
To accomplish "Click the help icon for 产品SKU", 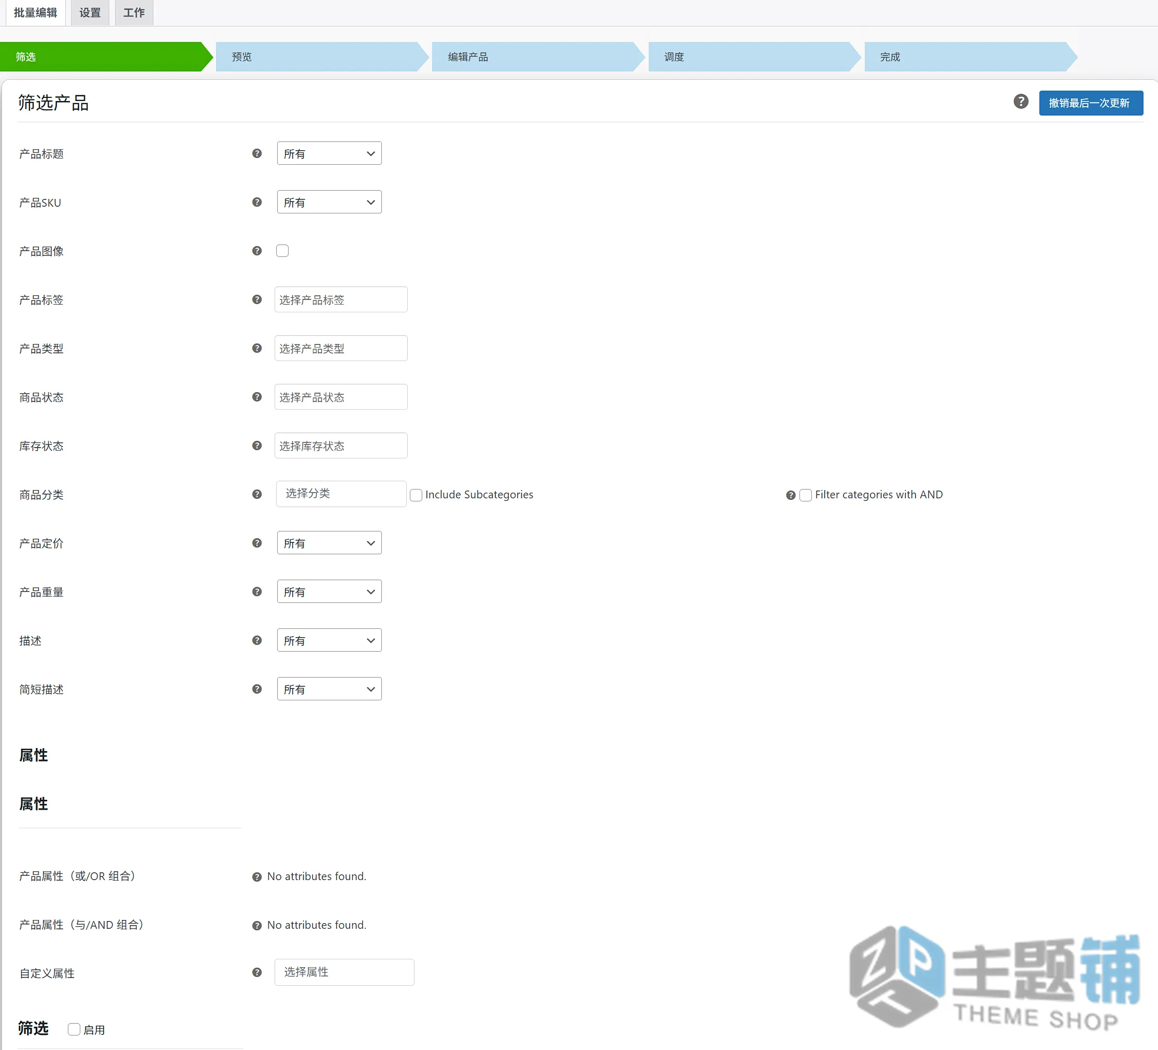I will (257, 202).
